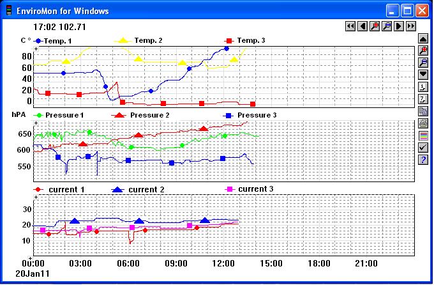Zoom in the time axis with the top-row red magnifier
The height and width of the screenshot is (285, 434).
pyautogui.click(x=375, y=26)
